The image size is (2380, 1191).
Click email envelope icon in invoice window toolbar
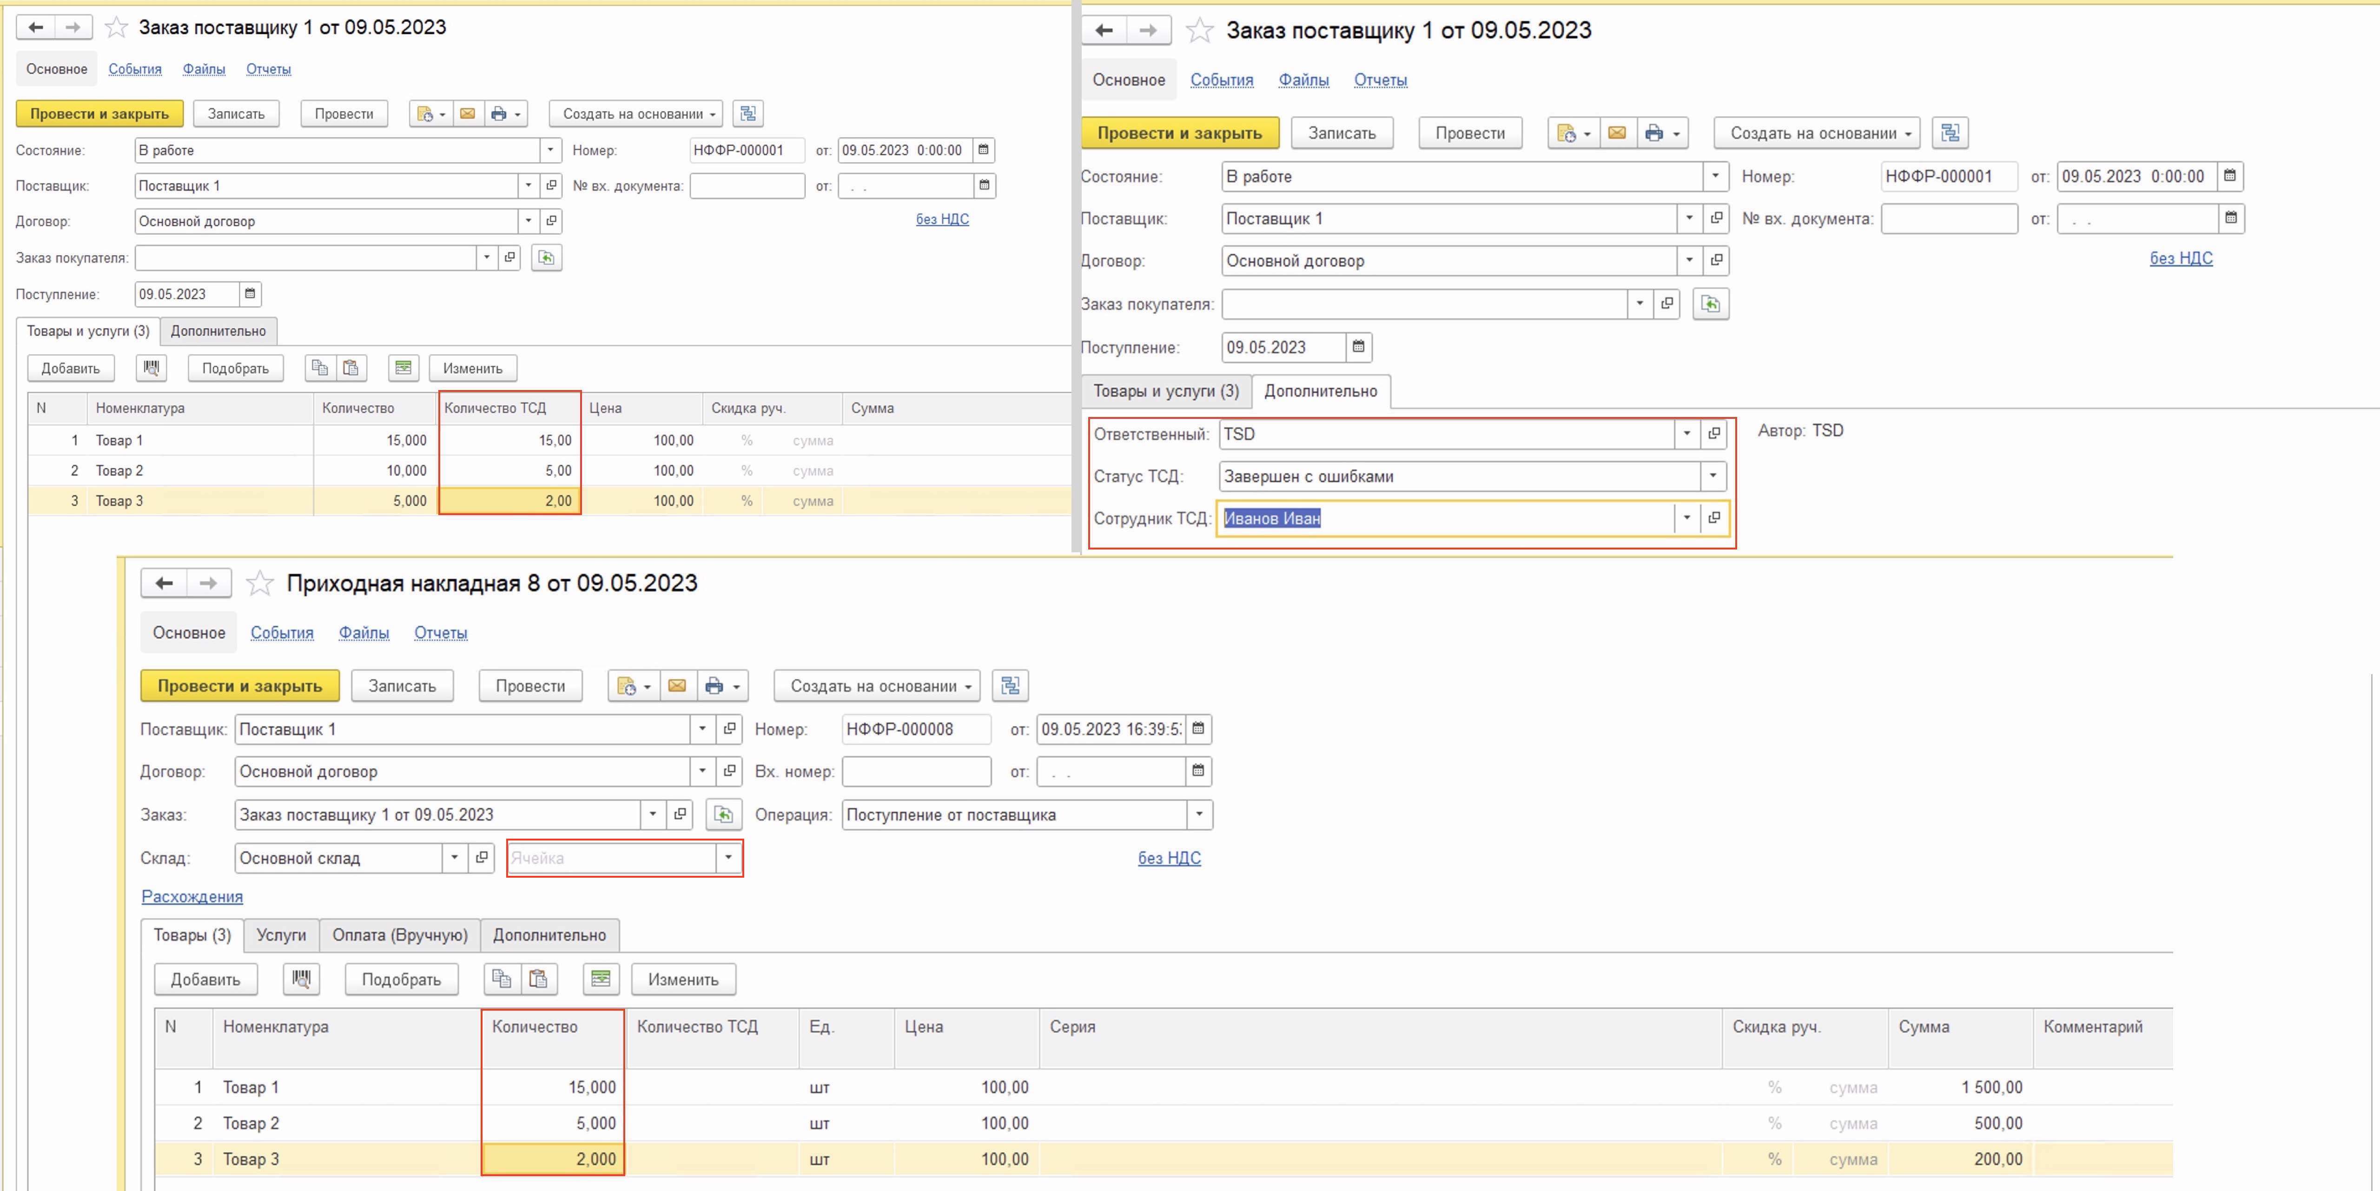click(677, 686)
